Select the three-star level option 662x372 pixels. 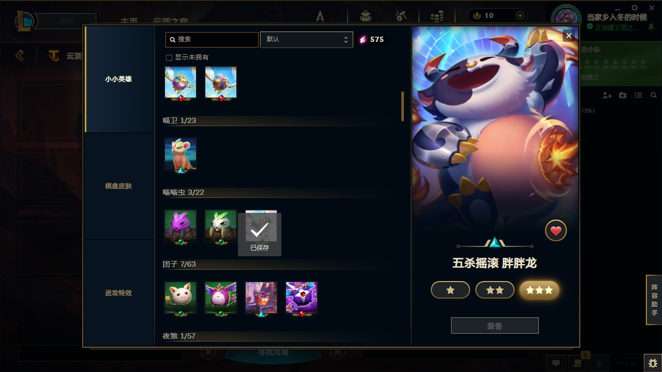click(x=539, y=290)
